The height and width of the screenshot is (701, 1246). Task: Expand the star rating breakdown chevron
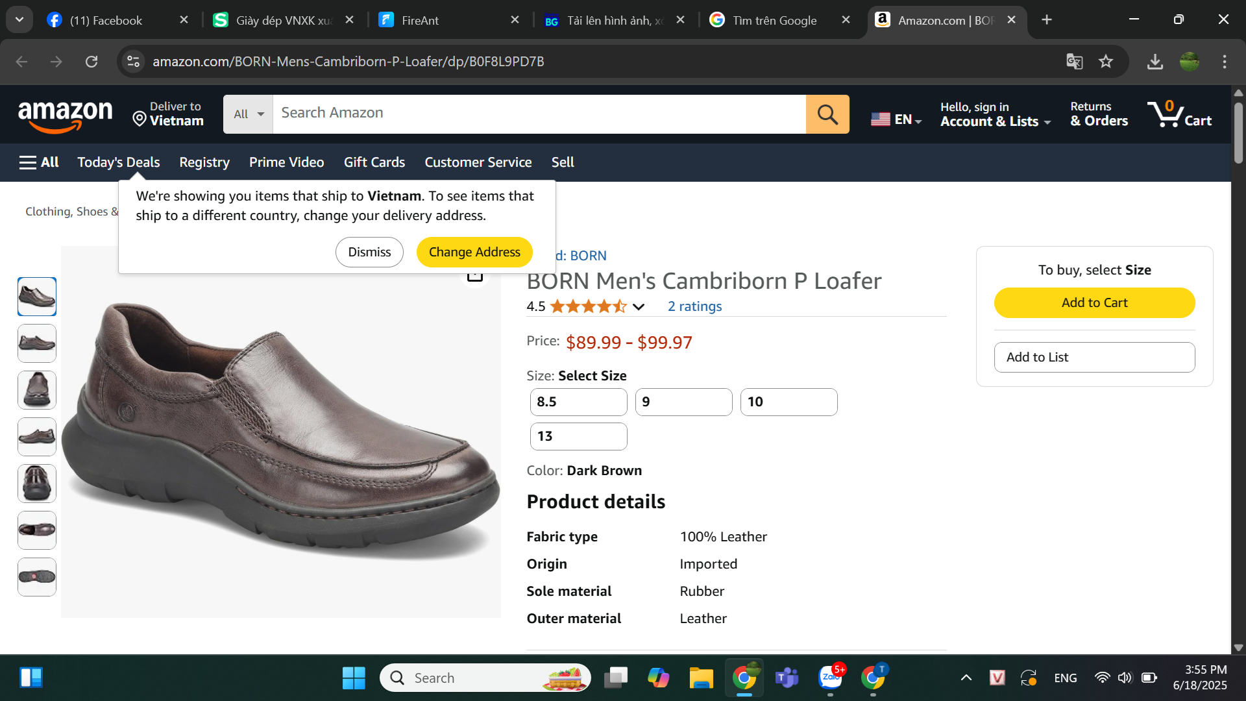(x=639, y=307)
